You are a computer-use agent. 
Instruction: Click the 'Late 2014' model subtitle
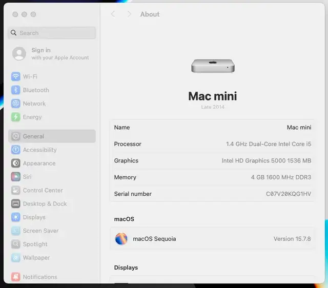(213, 107)
